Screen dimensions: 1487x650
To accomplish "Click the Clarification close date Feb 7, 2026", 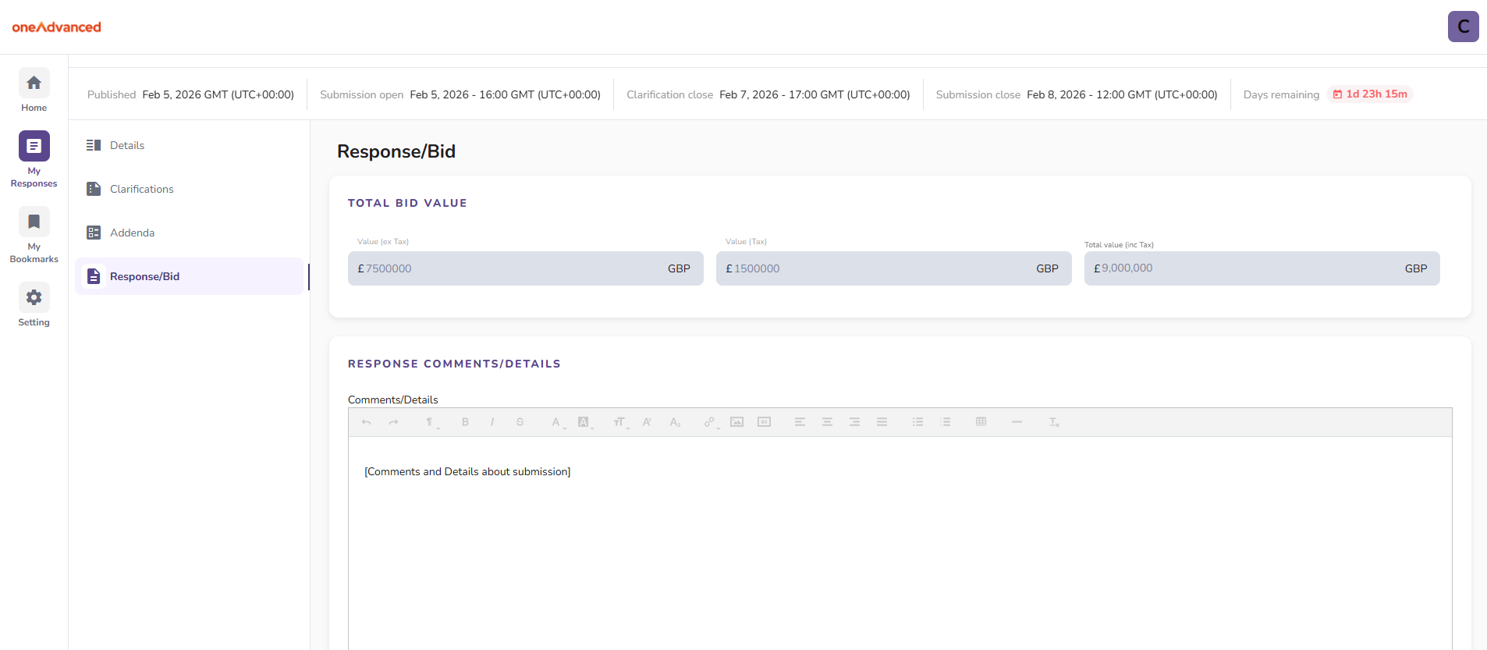I will pos(814,94).
